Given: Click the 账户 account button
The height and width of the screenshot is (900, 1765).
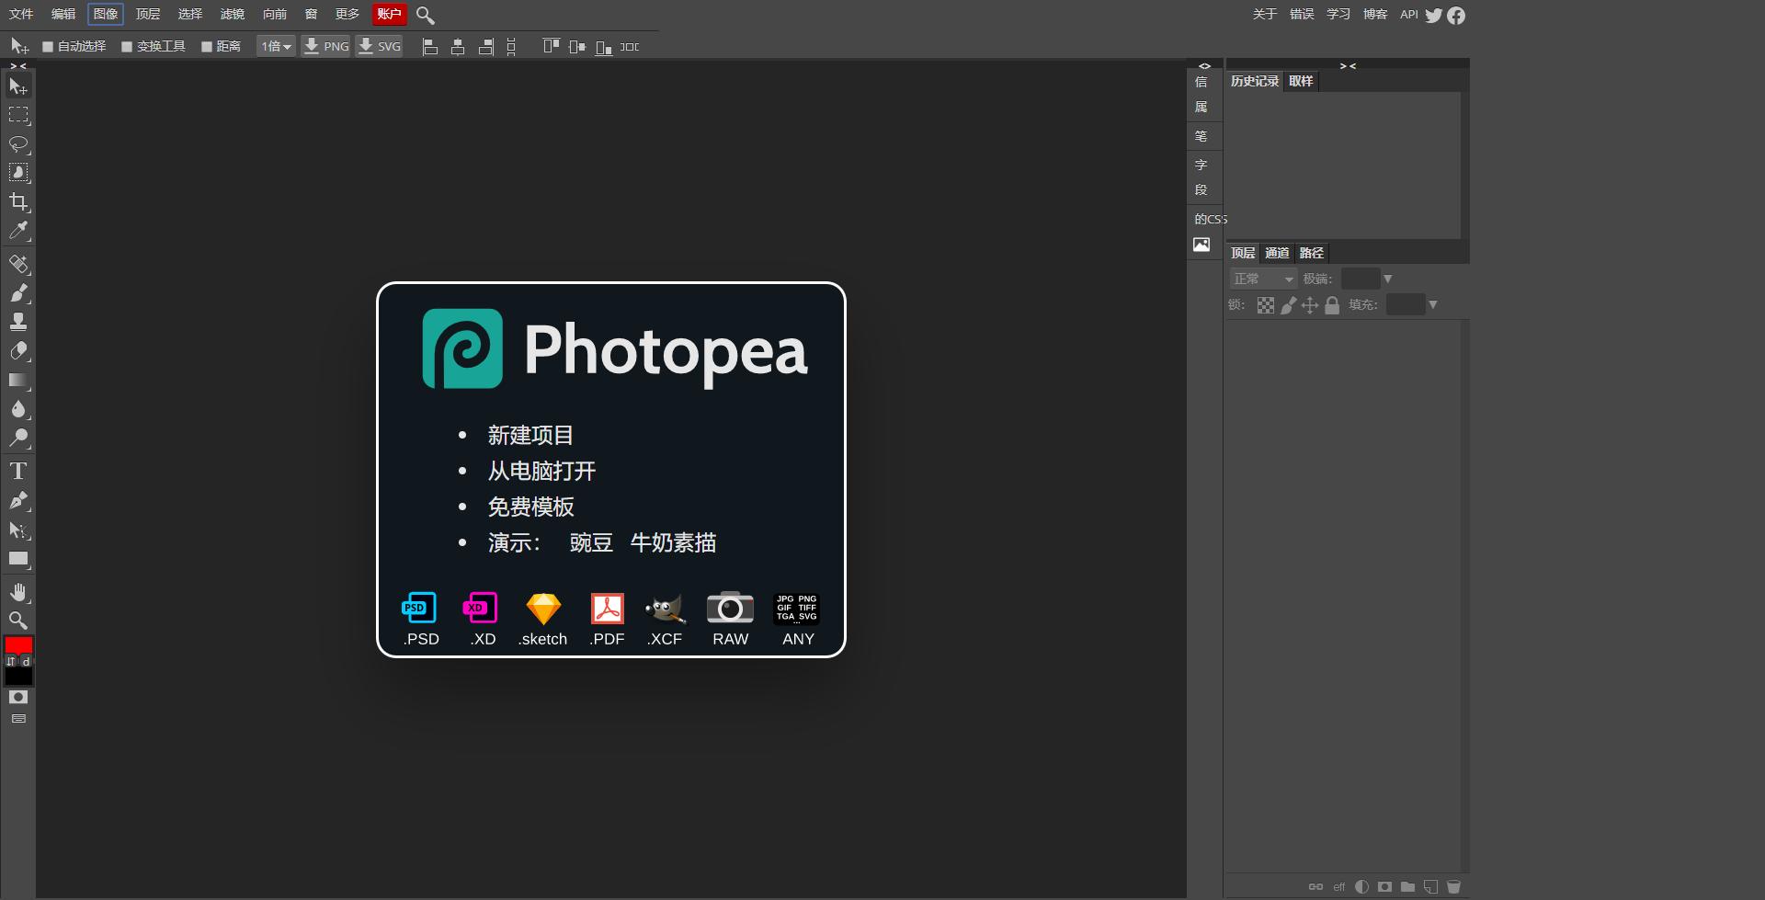Looking at the screenshot, I should (x=389, y=14).
